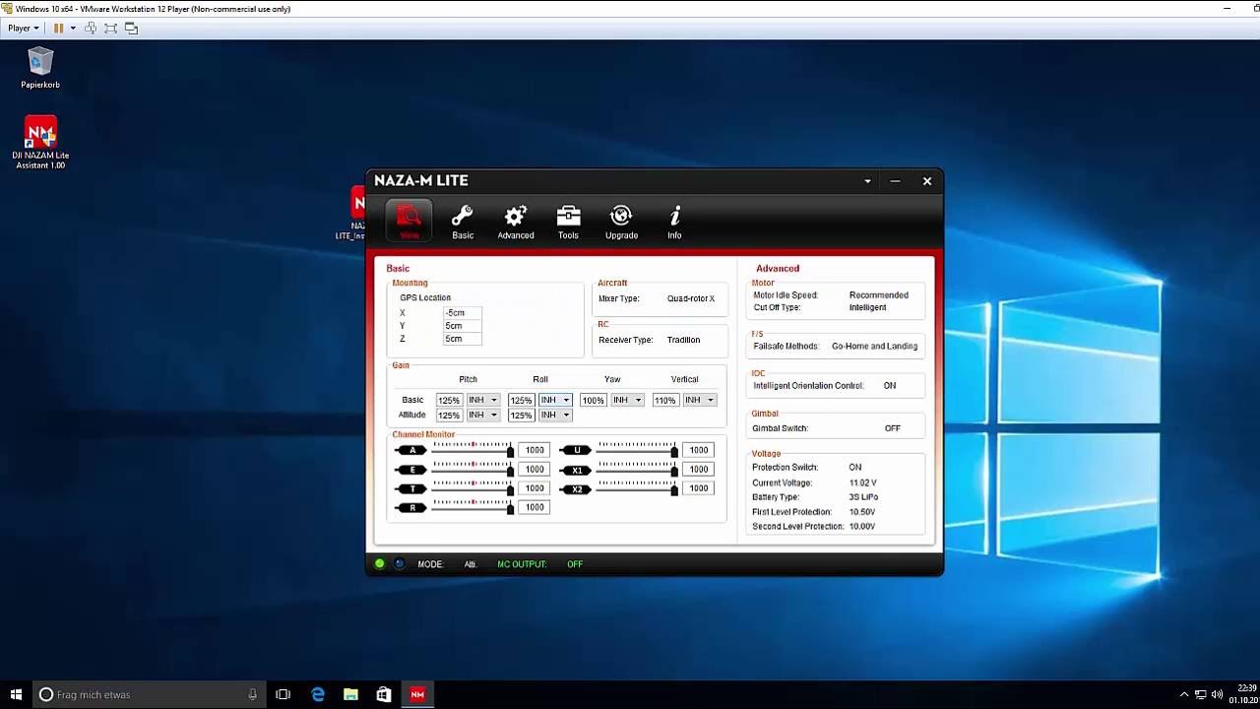Click the Basic Roll gain value field

pos(521,400)
